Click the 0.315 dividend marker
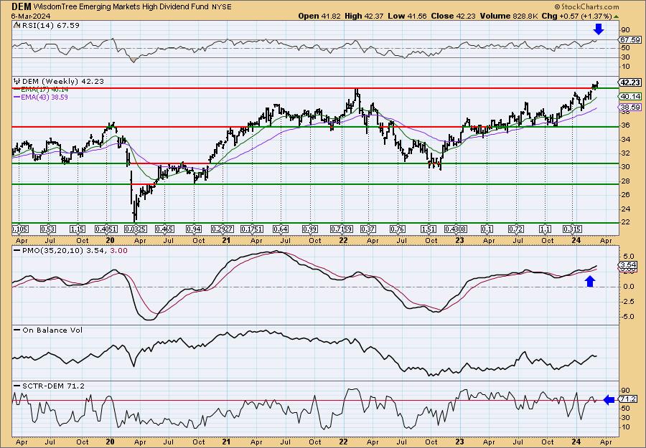The image size is (646, 448). tap(573, 229)
